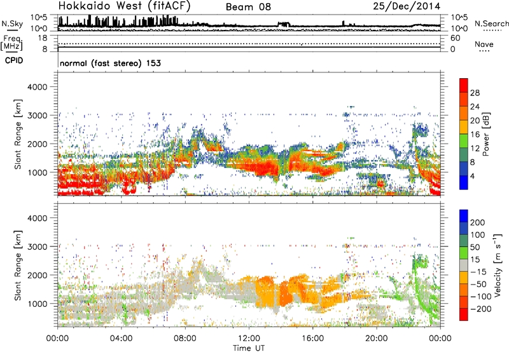Click the 'Velocity [m s-1]' colorbar label
Image resolution: width=509 pixels, height=352 pixels.
[498, 265]
